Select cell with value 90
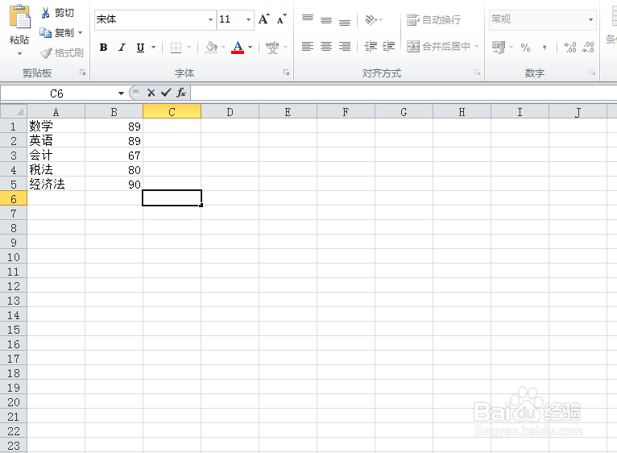This screenshot has height=453, width=617. pyautogui.click(x=114, y=184)
